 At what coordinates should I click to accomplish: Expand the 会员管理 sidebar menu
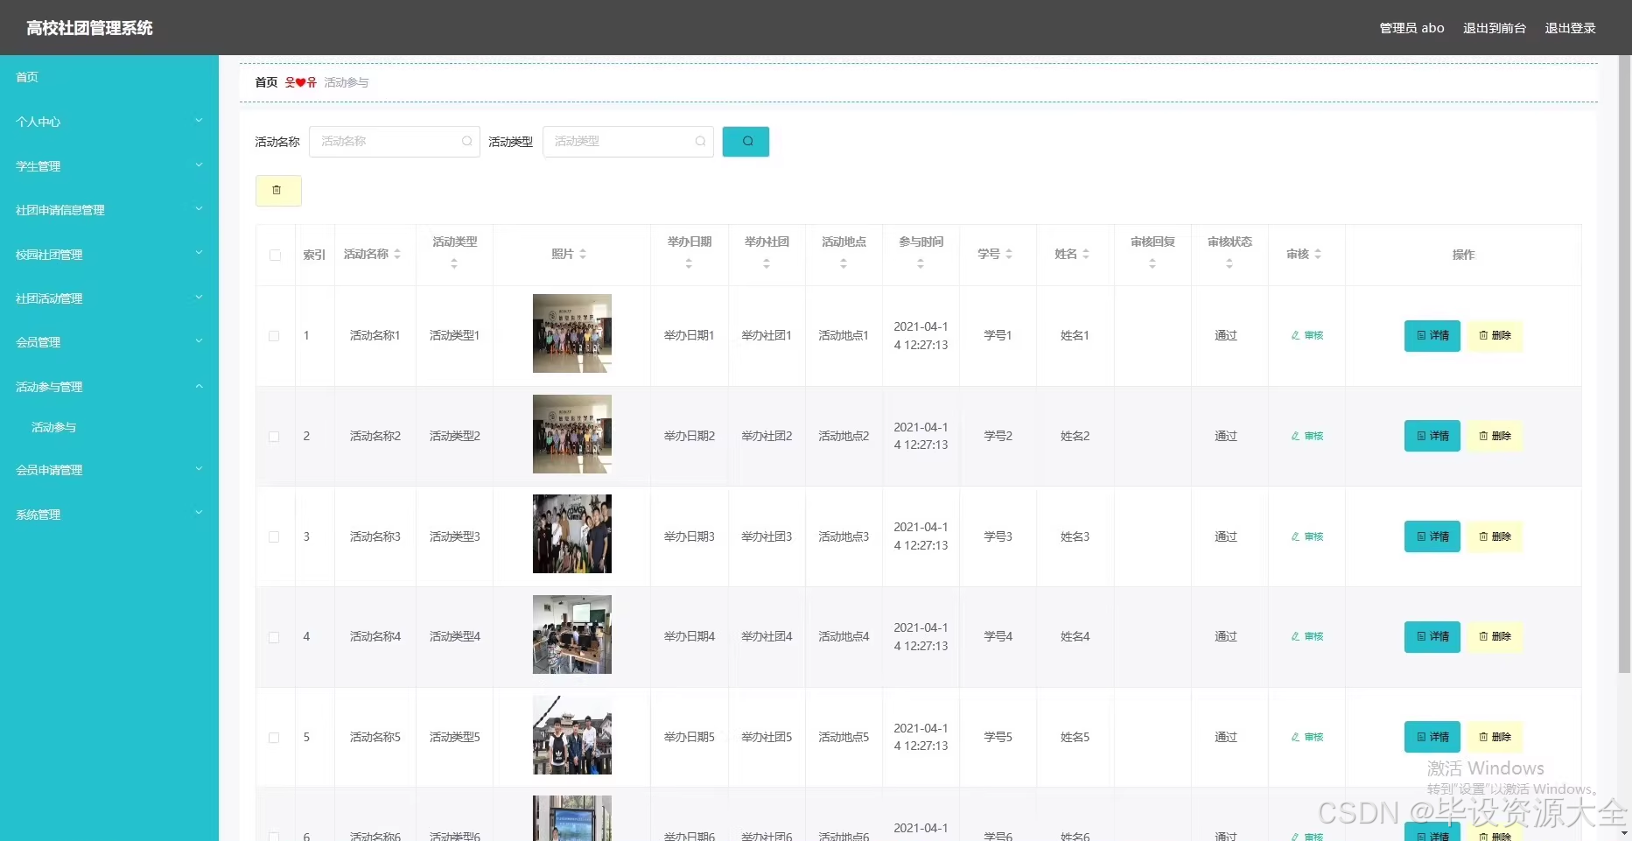(x=109, y=342)
